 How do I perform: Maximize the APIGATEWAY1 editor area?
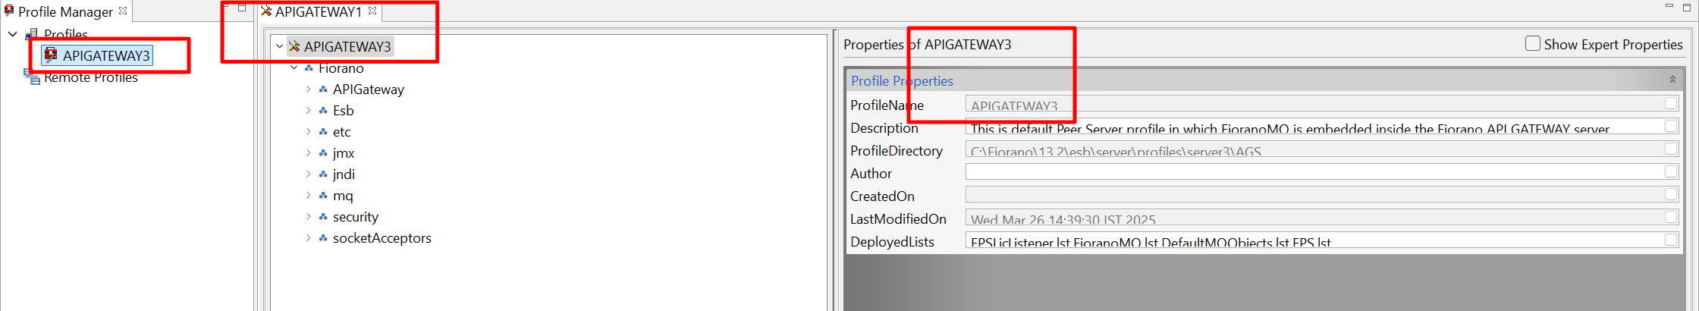coord(1687,8)
